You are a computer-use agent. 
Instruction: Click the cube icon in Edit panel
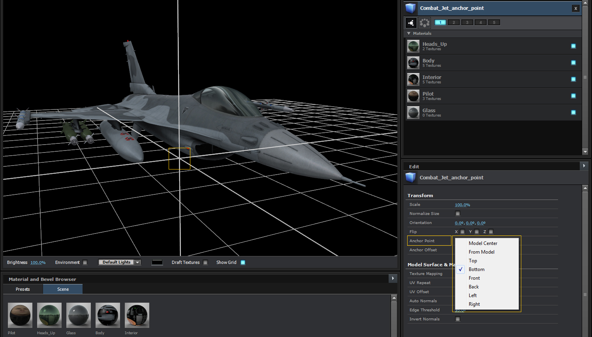411,178
